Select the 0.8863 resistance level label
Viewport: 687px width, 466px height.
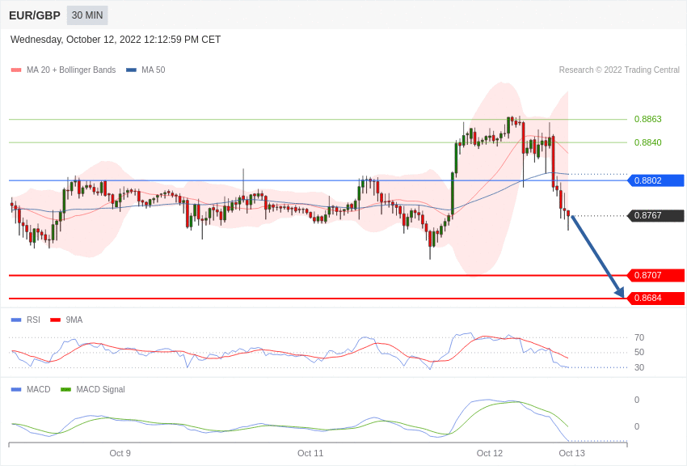(x=648, y=119)
